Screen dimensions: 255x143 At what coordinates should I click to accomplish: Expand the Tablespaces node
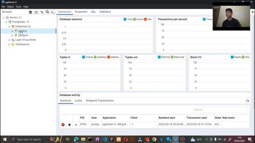point(9,44)
